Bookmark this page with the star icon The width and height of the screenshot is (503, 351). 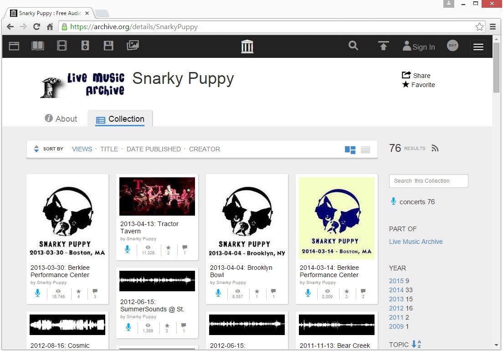479,26
